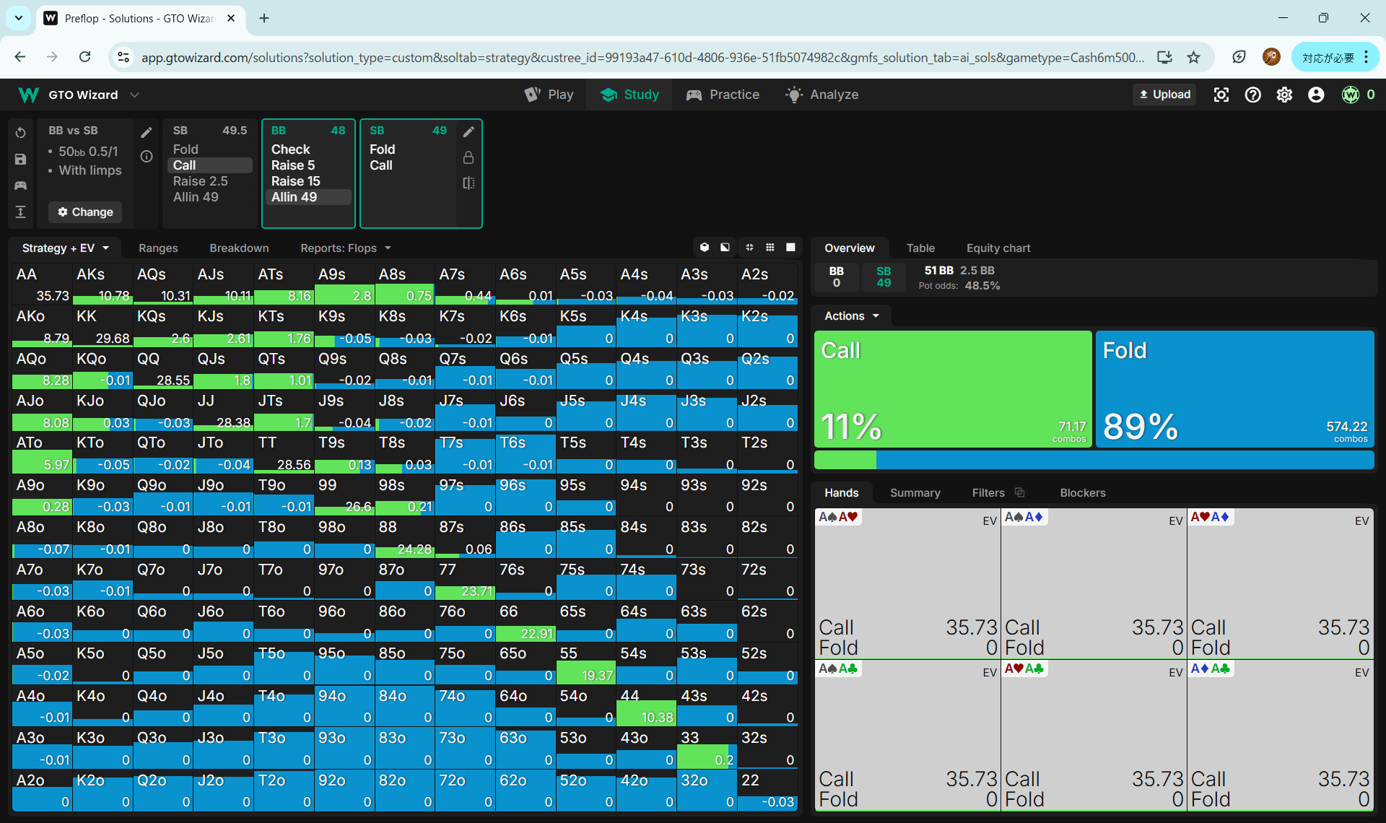Click the screenshot capture icon in top bar

(x=1221, y=95)
